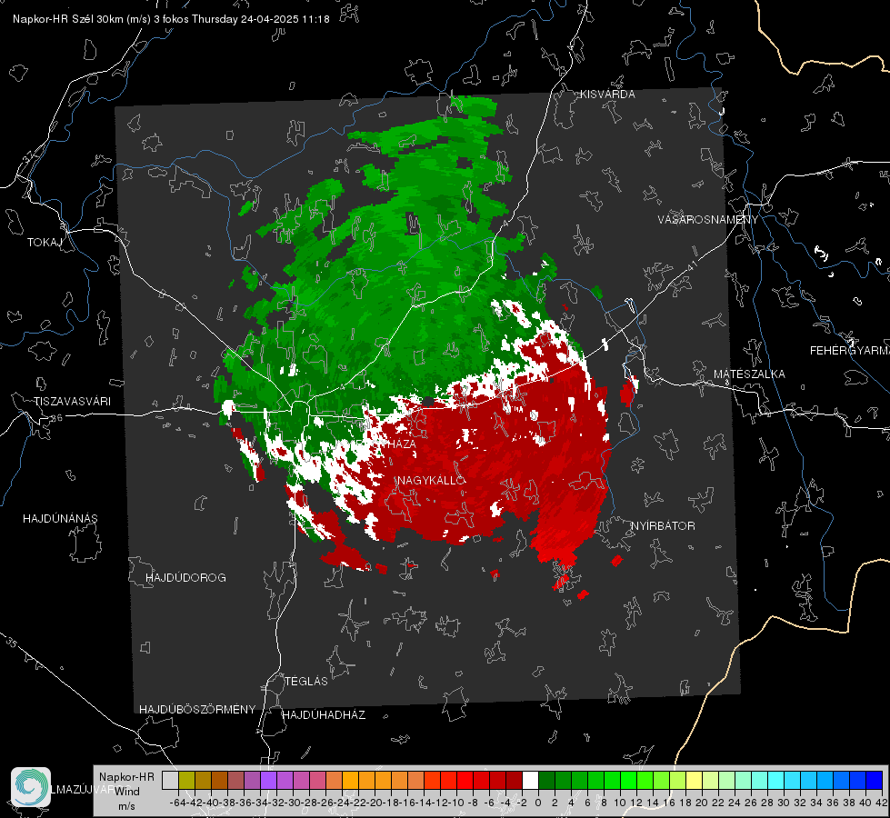Click the HAJDÚBÖSZÖRMÉNY town label
Screen dimensions: 890x818
click(x=197, y=710)
